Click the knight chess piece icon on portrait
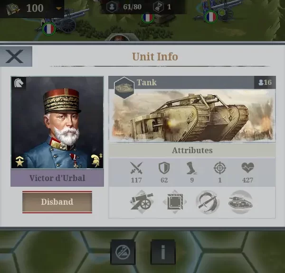The width and height of the screenshot is (285, 273). pos(19,83)
